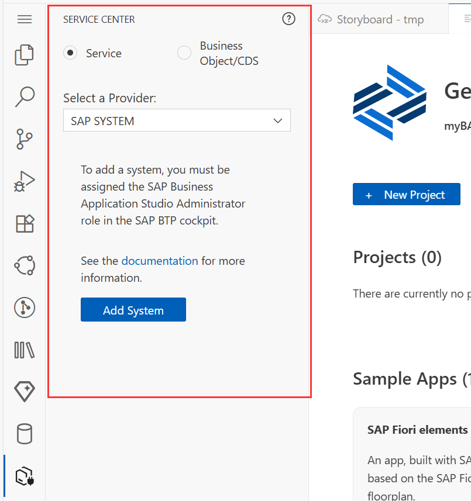471x501 pixels.
Task: Open the library books icon
Action: [x=25, y=350]
